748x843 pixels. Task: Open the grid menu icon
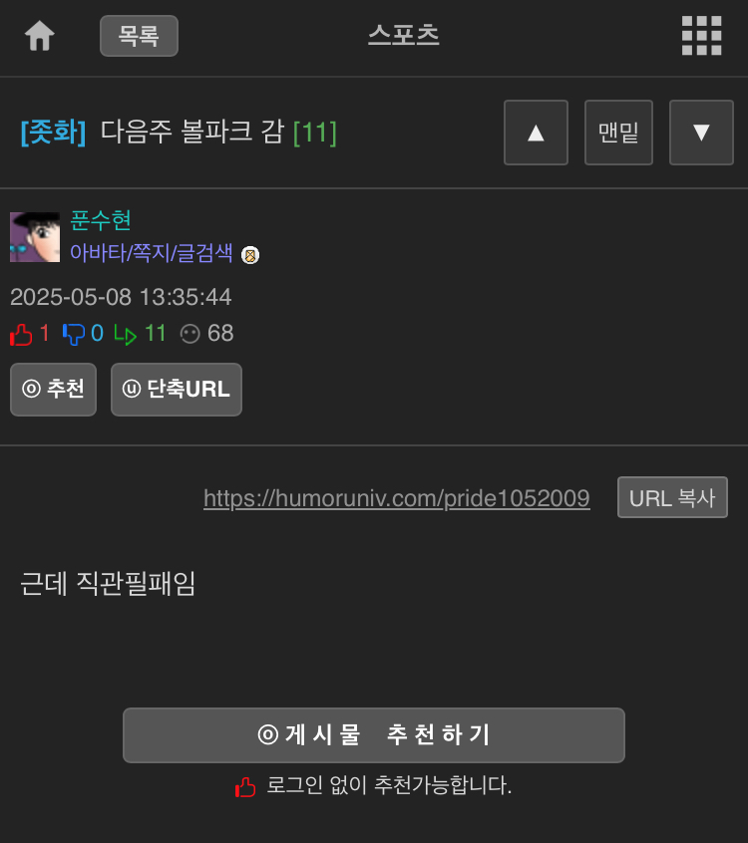[701, 36]
